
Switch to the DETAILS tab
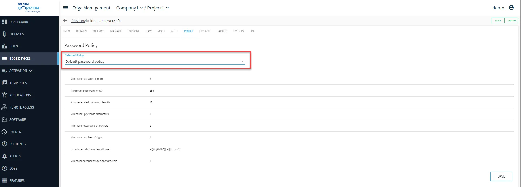81,31
